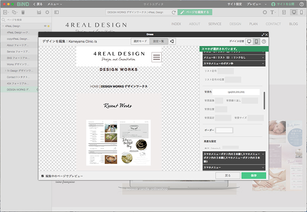Image resolution: width=307 pixels, height=212 pixels.
Task: Switch to desktop device preview in Dress dialog
Action: tap(249, 41)
